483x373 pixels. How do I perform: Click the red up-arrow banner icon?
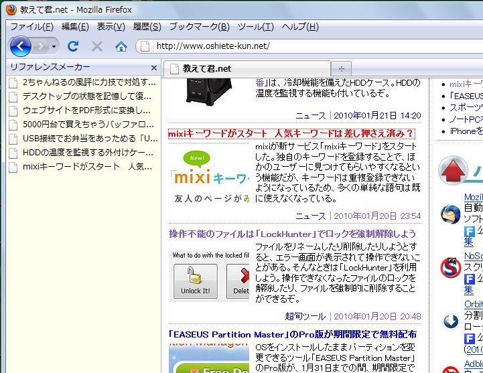(x=453, y=170)
